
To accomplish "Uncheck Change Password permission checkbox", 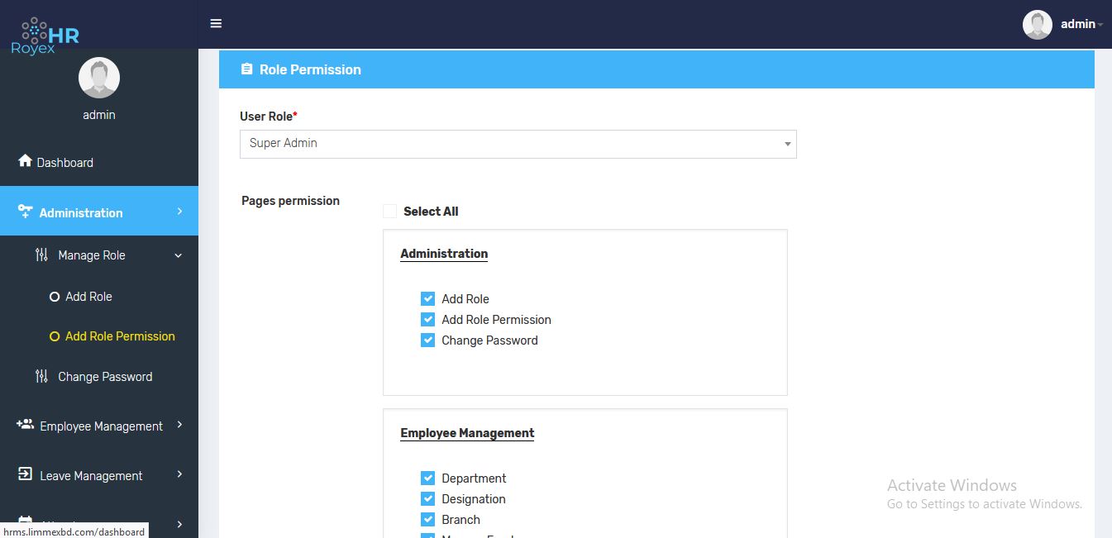I will (427, 340).
